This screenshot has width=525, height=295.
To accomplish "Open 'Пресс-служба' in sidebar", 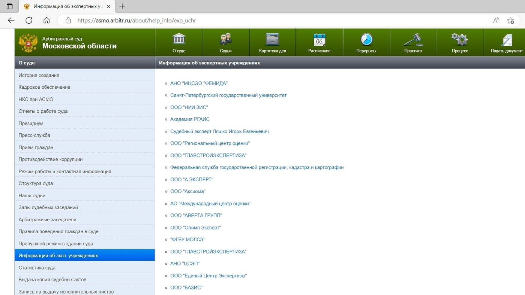I will [x=85, y=135].
